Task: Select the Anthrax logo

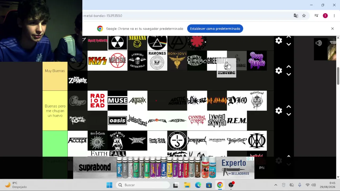Action: pos(137,101)
